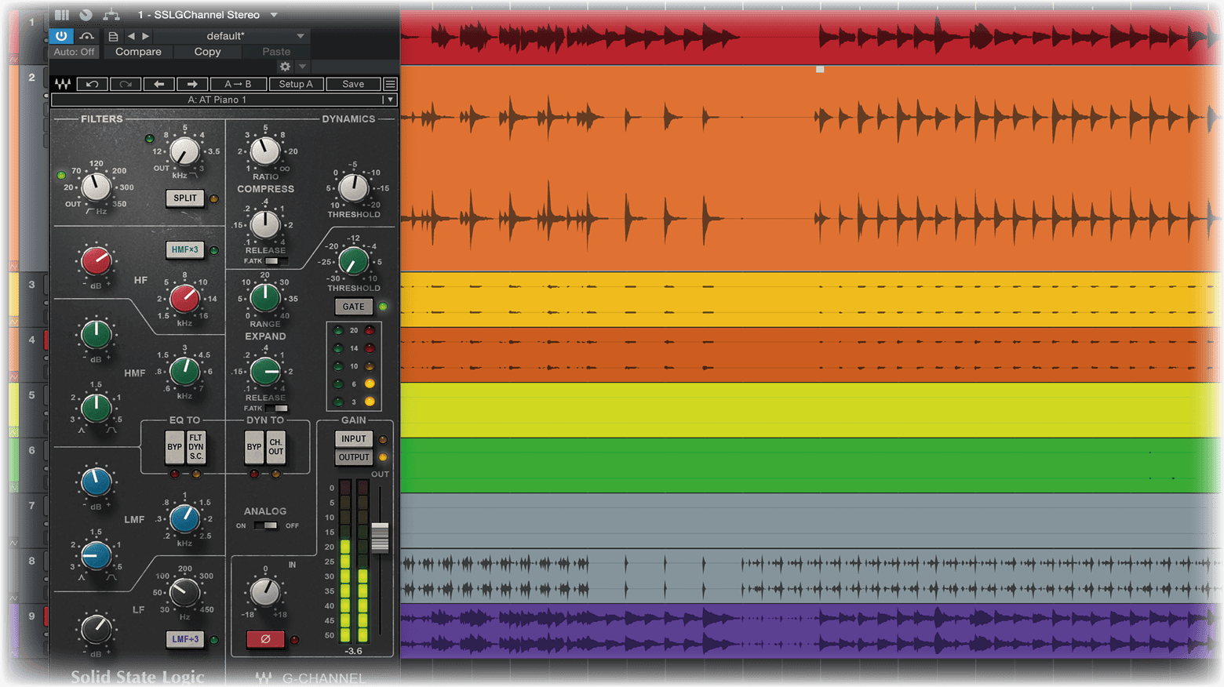
Task: Open Waves toolbar hamburger menu
Action: click(x=390, y=84)
